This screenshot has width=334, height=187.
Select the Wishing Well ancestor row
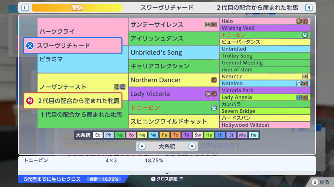pyautogui.click(x=265, y=28)
